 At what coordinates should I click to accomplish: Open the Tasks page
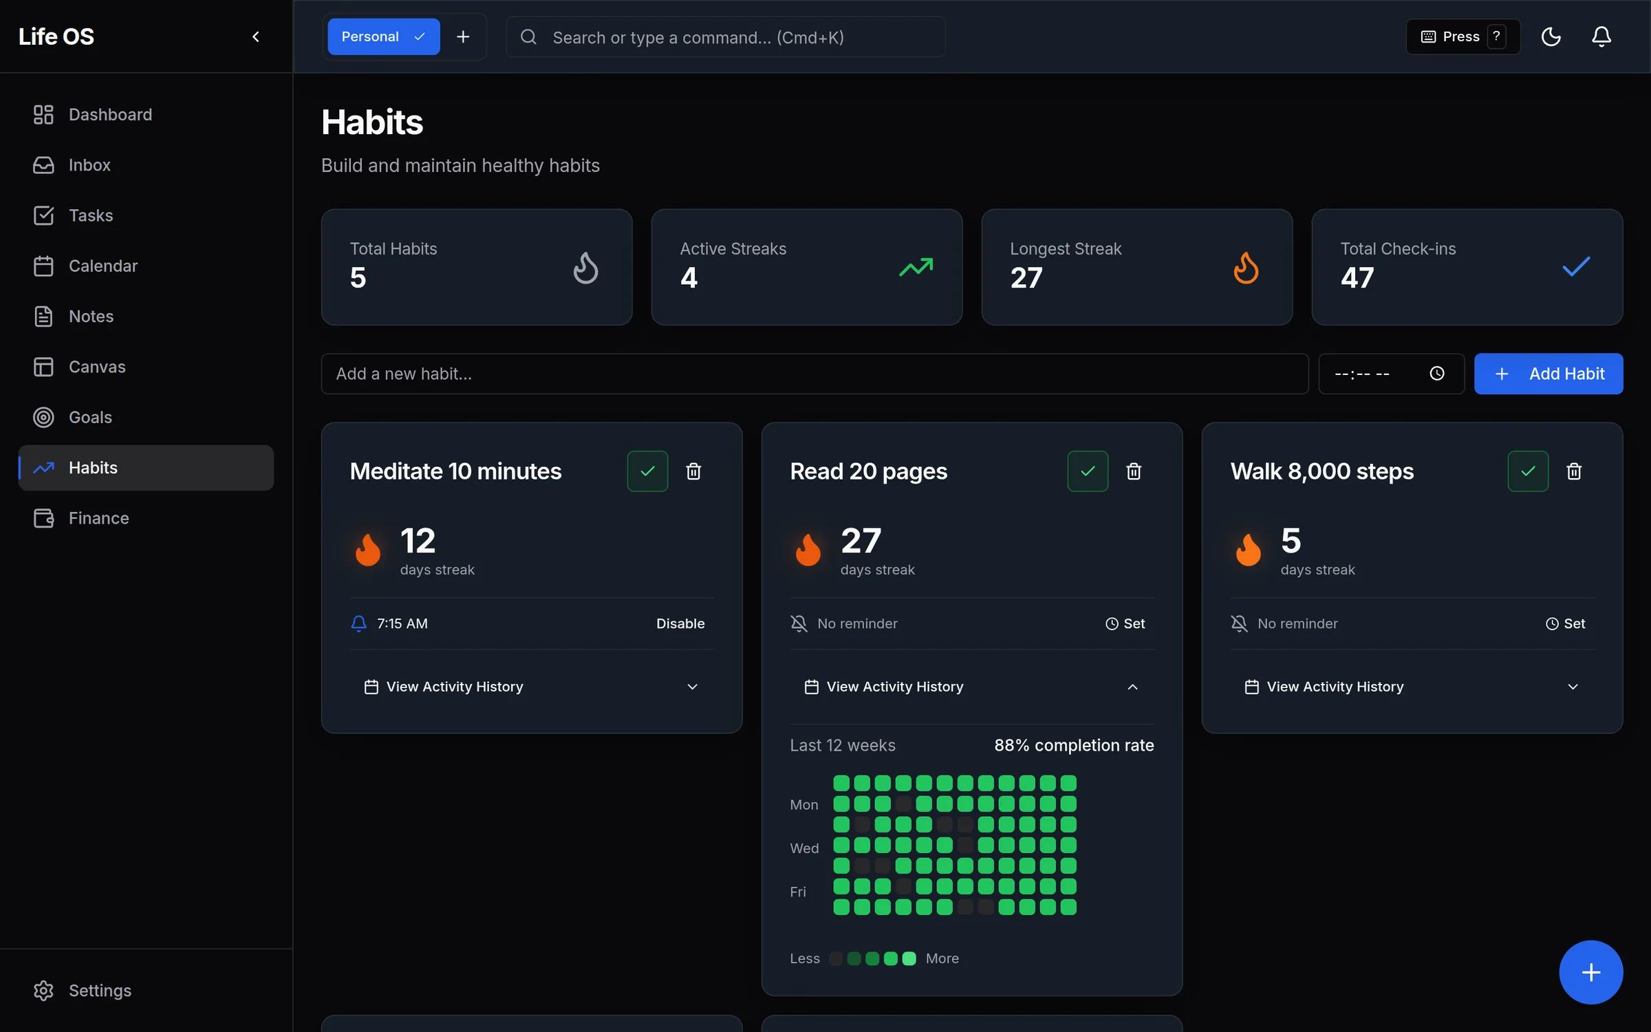[x=146, y=215]
